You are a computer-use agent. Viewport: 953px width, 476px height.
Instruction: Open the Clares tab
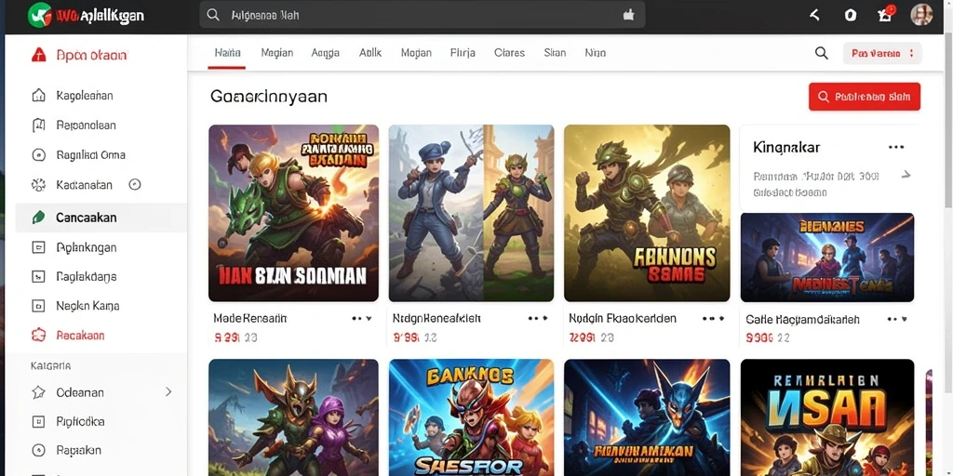[509, 53]
